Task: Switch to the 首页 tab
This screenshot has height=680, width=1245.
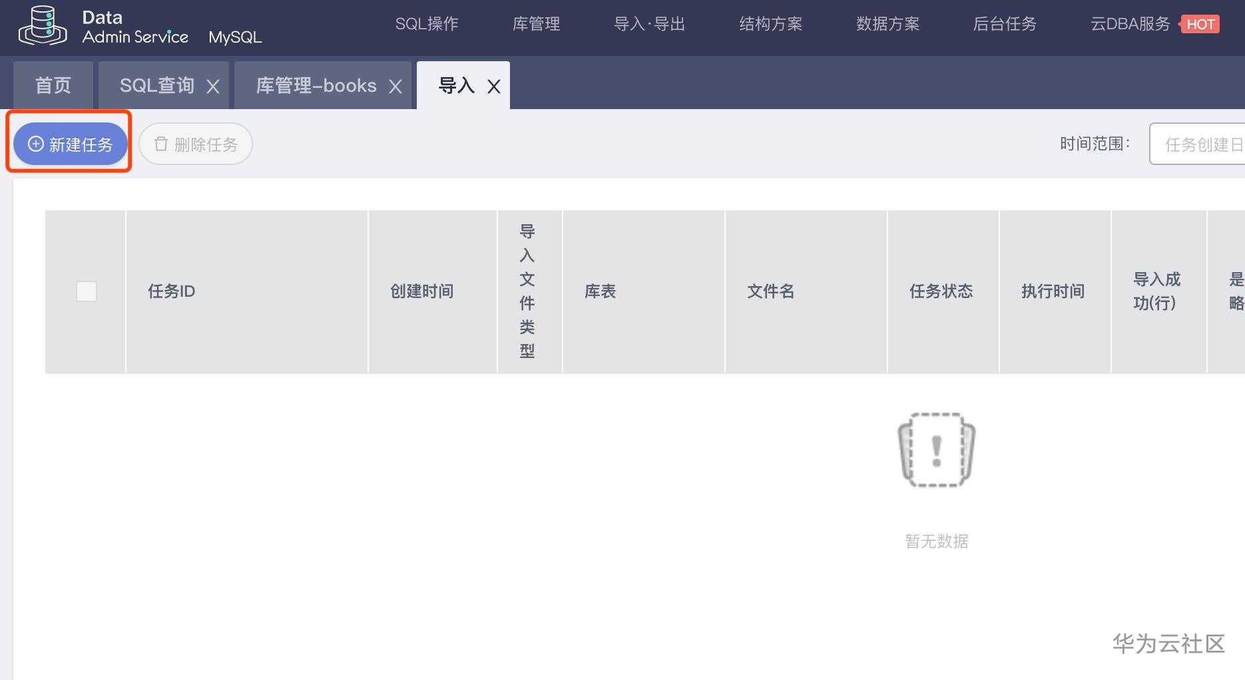Action: point(53,86)
